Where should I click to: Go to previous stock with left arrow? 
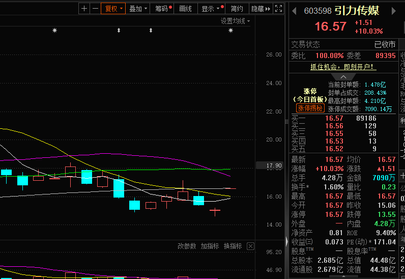click(x=295, y=11)
